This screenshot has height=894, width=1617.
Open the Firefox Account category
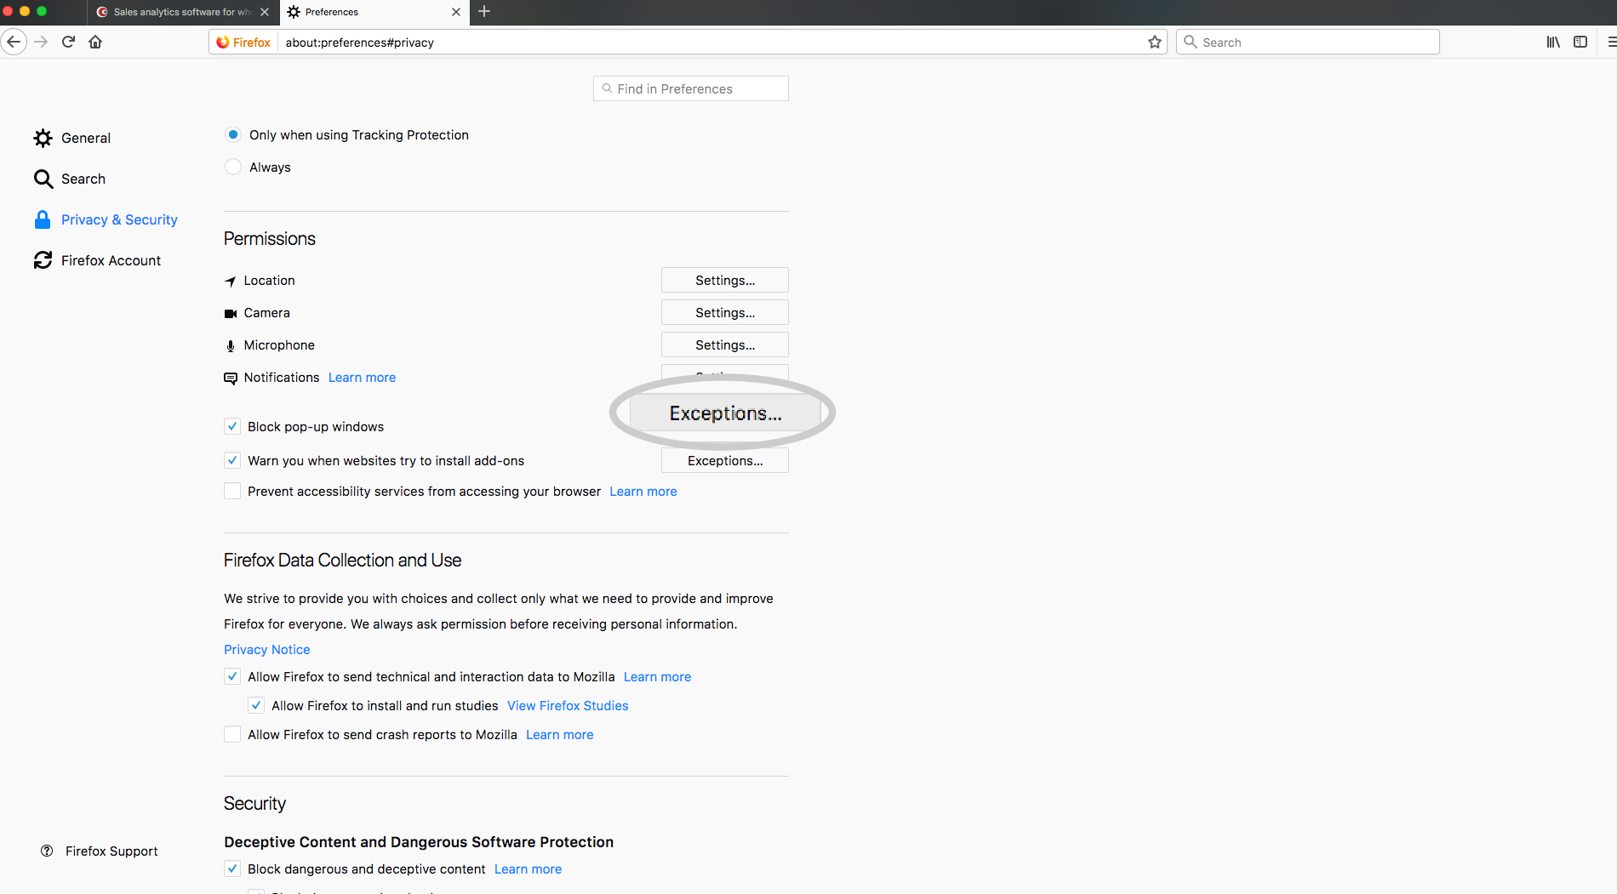[98, 260]
